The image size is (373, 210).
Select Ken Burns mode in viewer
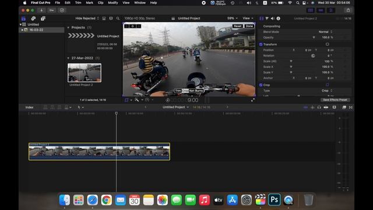[196, 91]
